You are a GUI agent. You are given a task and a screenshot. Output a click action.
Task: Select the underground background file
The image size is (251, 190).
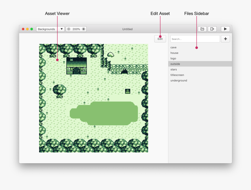(179, 81)
